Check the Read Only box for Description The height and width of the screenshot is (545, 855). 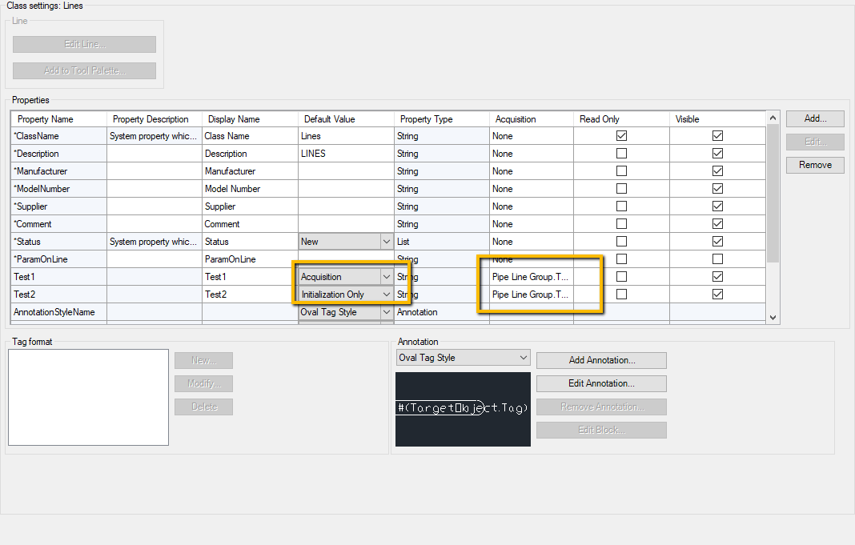[621, 153]
